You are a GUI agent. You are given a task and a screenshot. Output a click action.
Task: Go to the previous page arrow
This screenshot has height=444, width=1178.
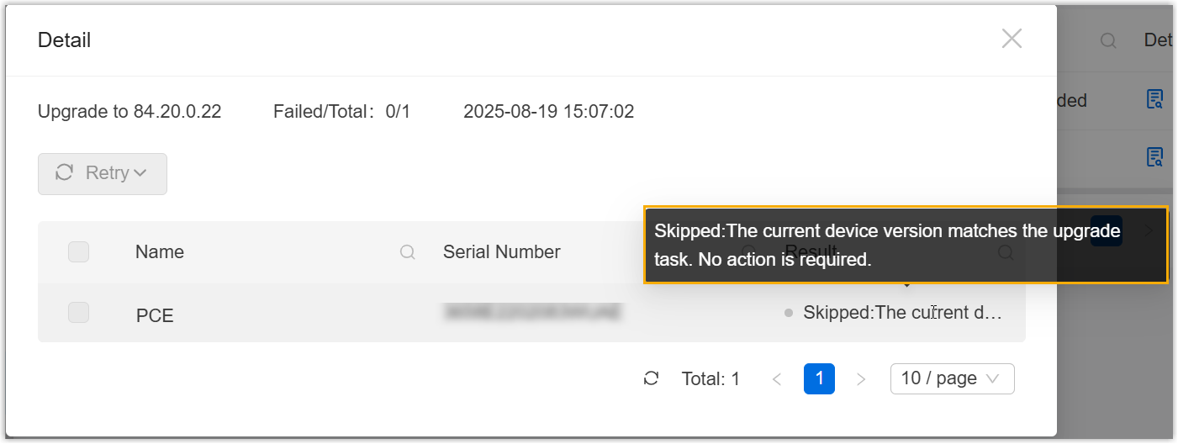tap(777, 379)
